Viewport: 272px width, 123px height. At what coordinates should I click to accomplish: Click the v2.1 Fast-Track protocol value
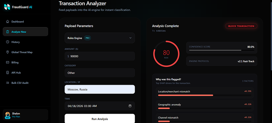point(246,61)
